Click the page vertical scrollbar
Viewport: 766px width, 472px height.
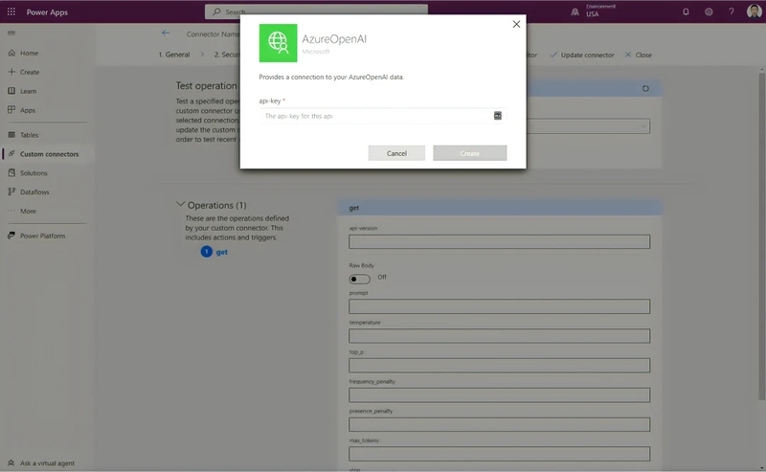(761, 235)
